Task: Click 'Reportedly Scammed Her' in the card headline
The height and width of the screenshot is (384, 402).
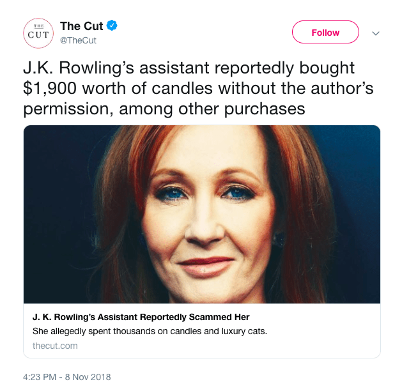Action: click(199, 317)
